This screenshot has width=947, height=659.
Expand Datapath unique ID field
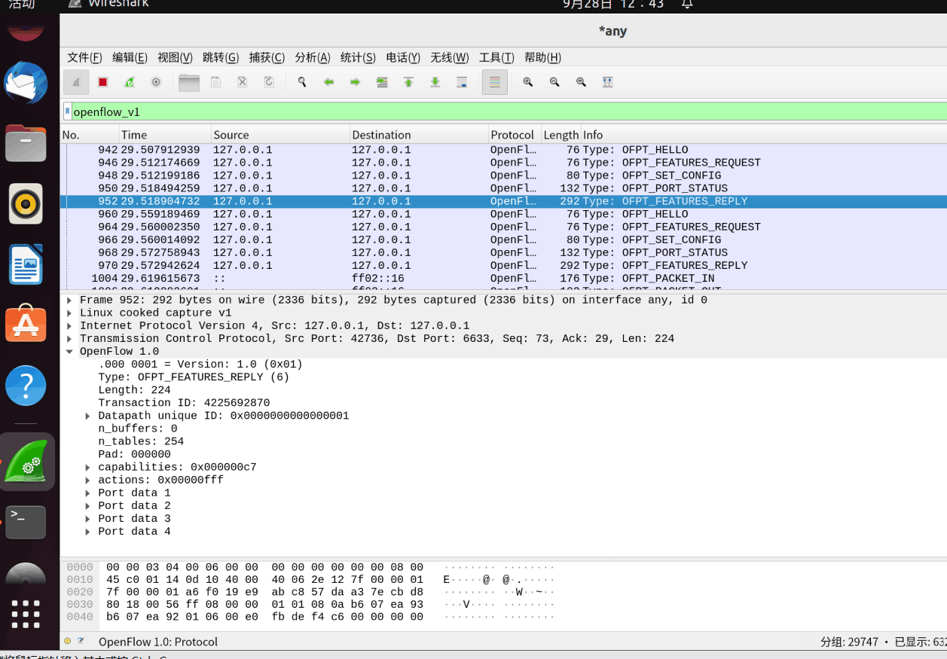(x=88, y=416)
